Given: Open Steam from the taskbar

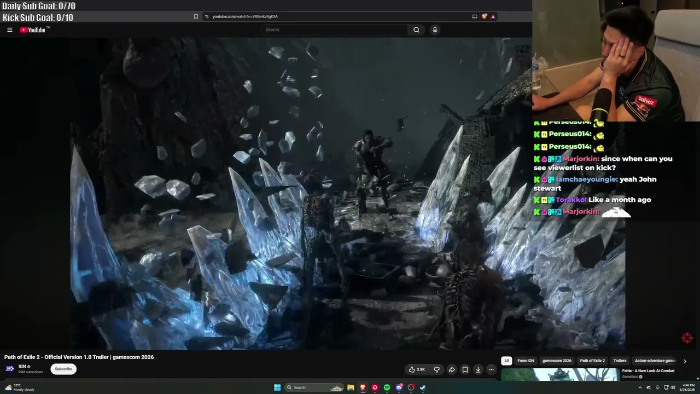Looking at the screenshot, I should point(423,387).
